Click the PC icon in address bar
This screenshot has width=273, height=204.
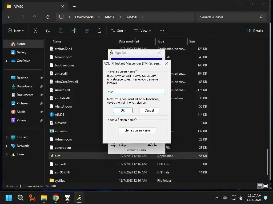pos(61,17)
